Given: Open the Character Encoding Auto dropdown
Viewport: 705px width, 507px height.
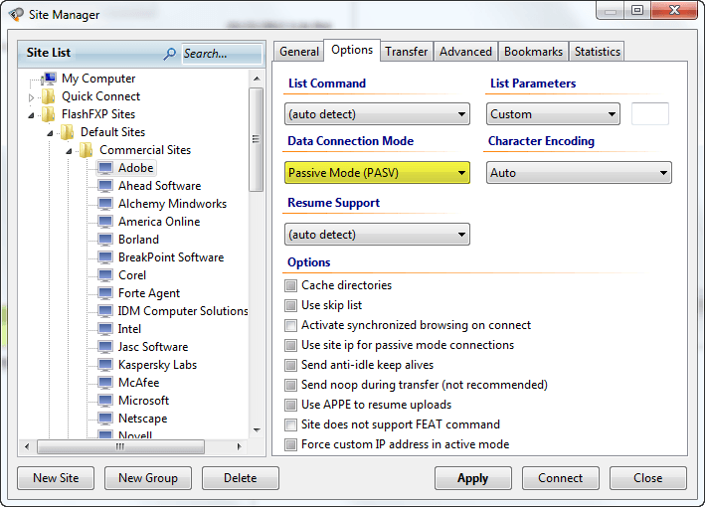Looking at the screenshot, I should coord(579,173).
